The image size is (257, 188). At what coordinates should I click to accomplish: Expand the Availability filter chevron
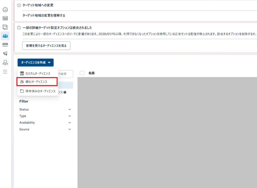coord(70,122)
